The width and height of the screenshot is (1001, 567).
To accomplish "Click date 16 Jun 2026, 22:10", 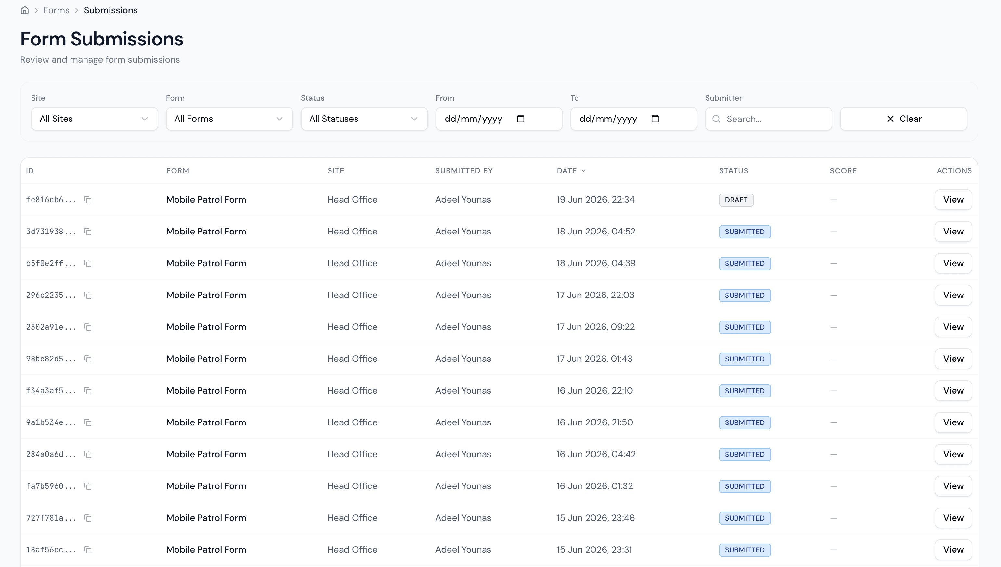I will (x=595, y=391).
